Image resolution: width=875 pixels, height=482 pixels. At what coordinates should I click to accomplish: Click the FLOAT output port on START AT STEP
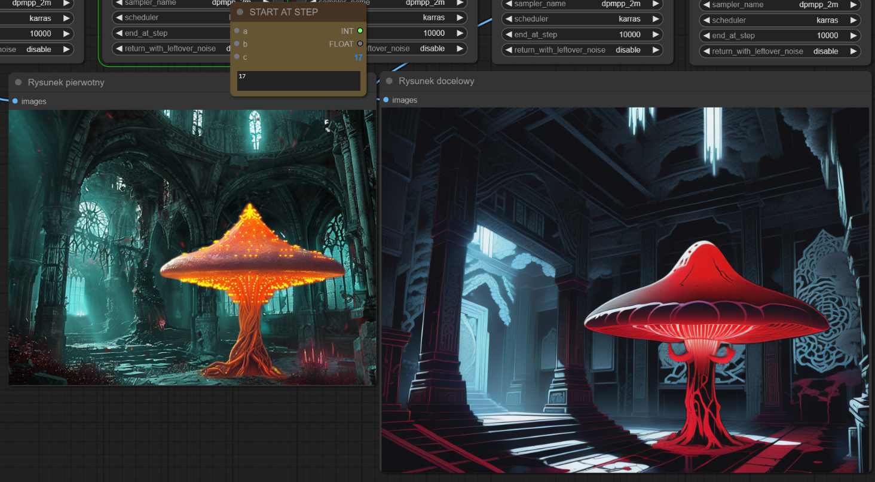click(x=360, y=44)
